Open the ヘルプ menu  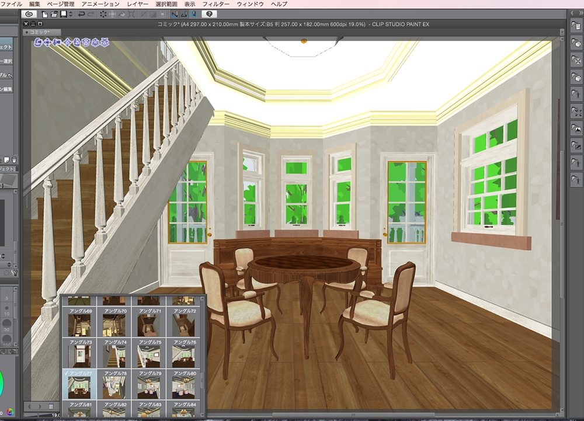[279, 4]
